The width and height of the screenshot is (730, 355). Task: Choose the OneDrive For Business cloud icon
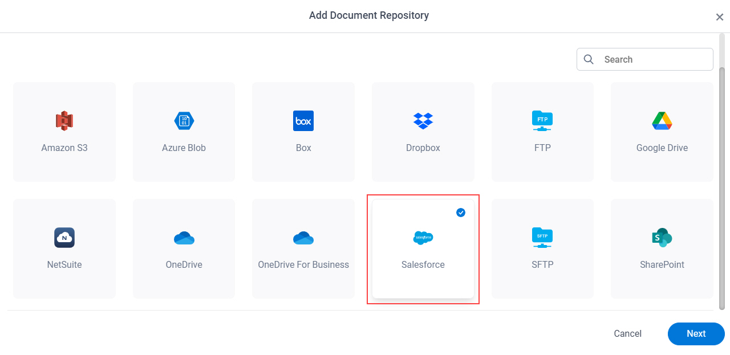303,238
